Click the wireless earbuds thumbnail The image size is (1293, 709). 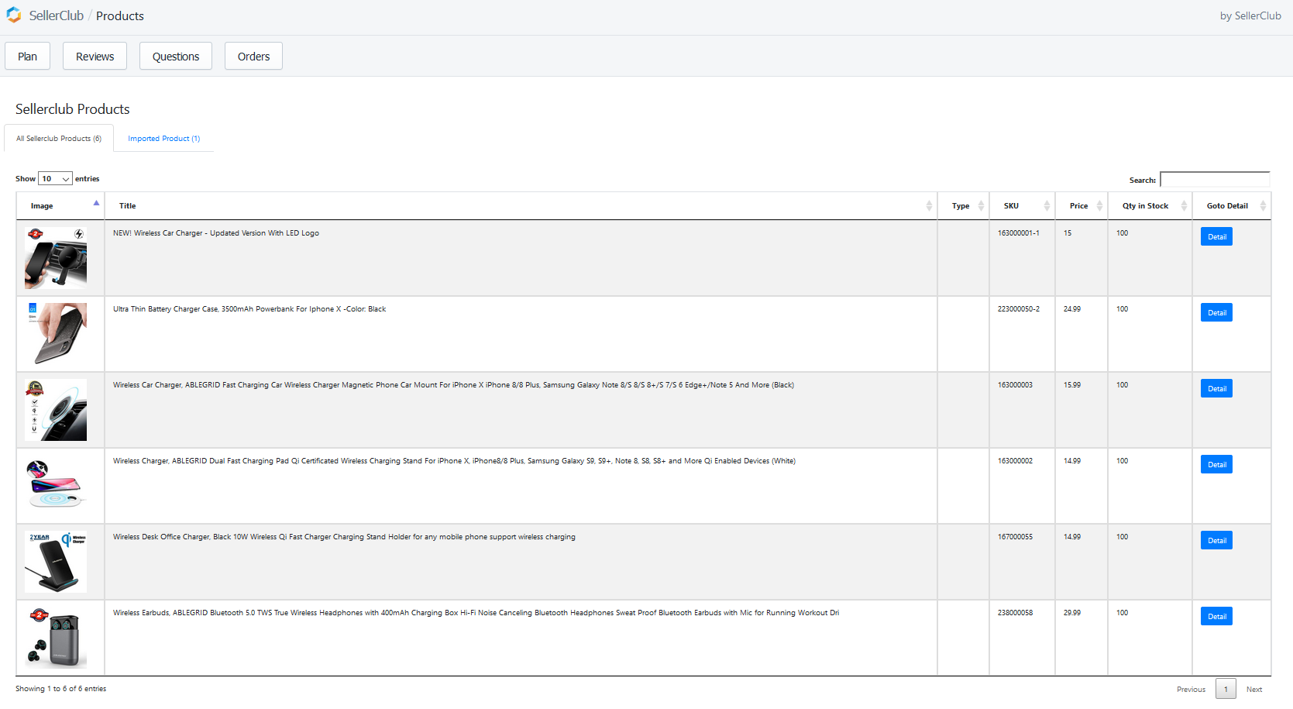pos(56,638)
